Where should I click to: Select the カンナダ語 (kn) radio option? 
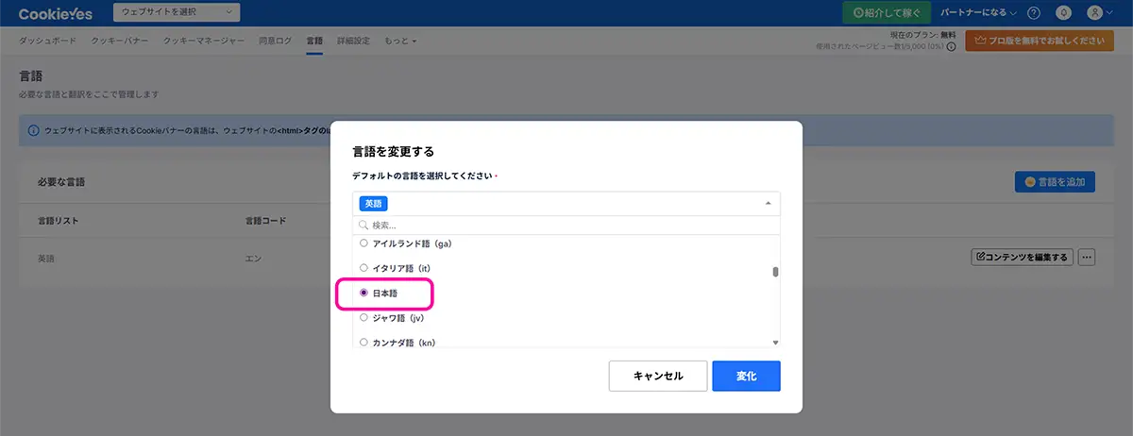[364, 342]
